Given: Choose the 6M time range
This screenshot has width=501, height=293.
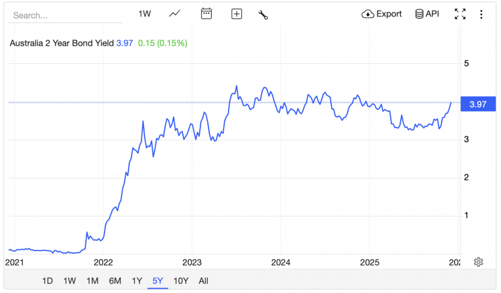Looking at the screenshot, I should pos(115,281).
